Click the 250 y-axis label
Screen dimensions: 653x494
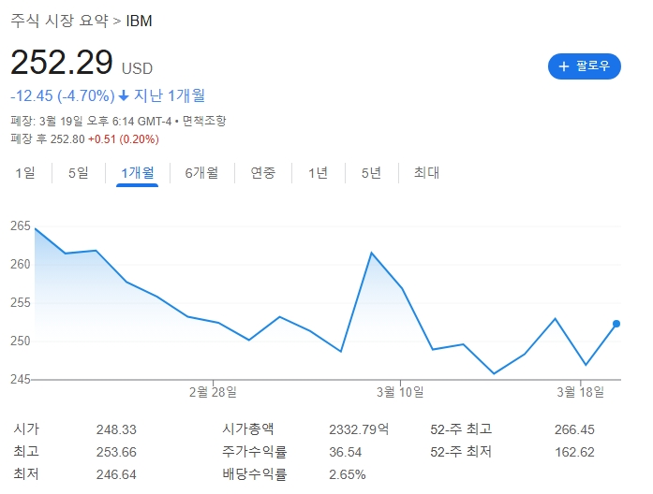point(21,341)
